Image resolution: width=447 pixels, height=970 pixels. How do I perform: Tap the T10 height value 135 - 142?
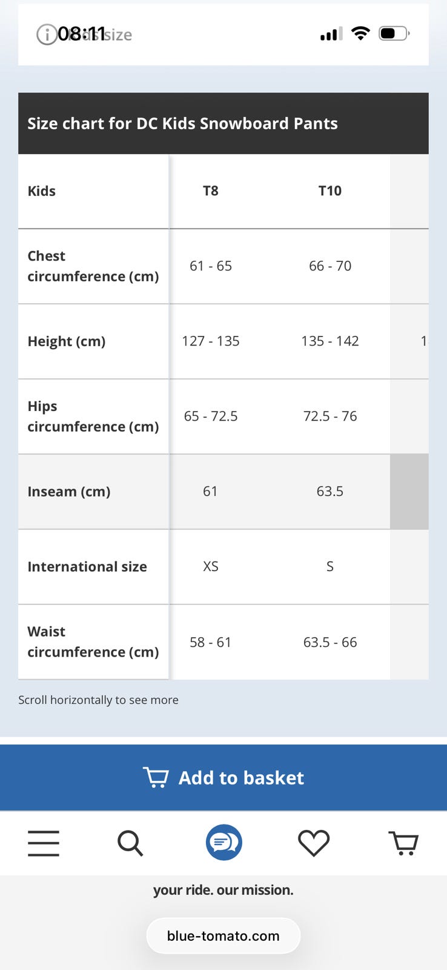[x=329, y=341]
